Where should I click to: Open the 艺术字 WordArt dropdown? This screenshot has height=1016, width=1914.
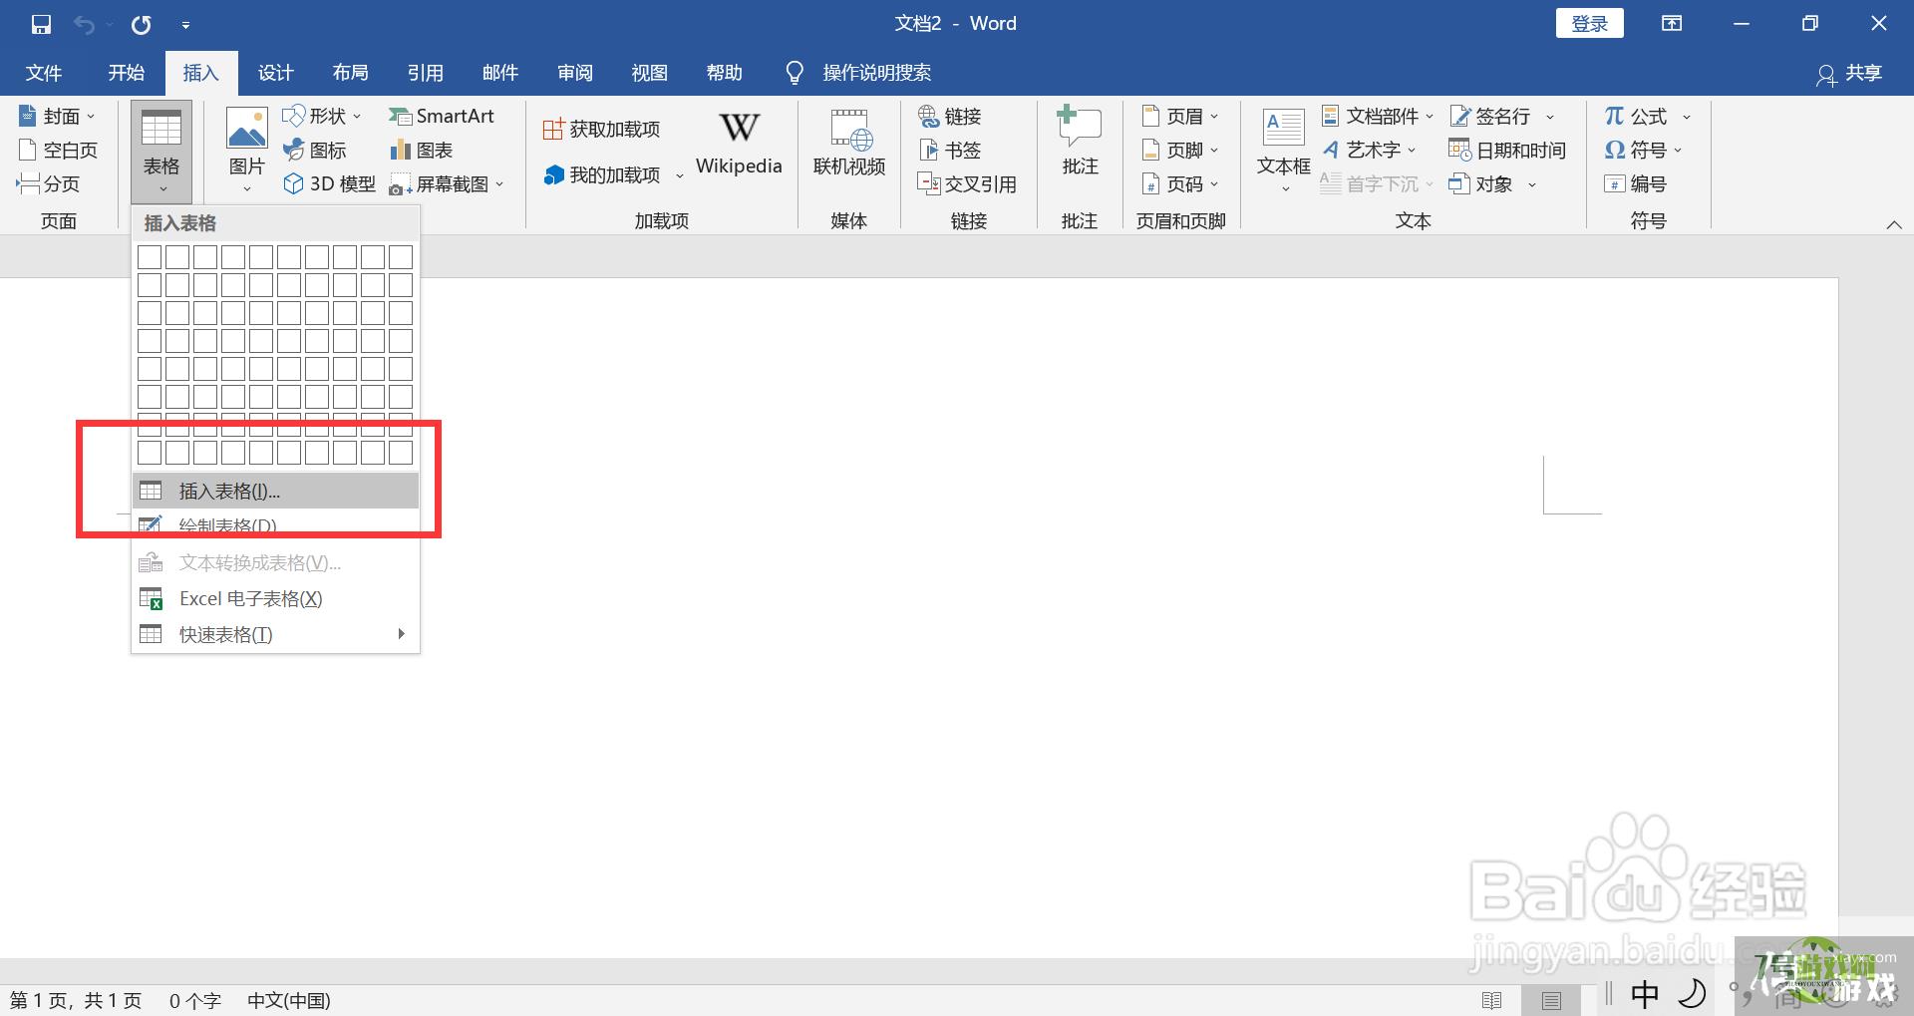(1370, 151)
